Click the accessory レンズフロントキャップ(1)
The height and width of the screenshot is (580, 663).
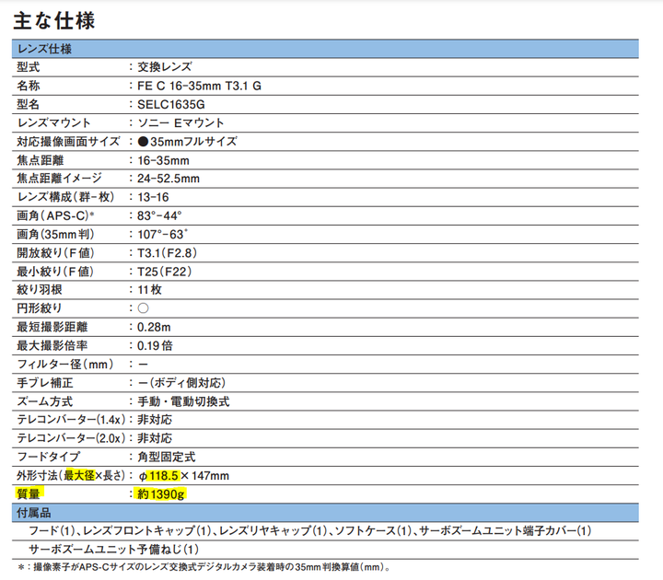[147, 531]
